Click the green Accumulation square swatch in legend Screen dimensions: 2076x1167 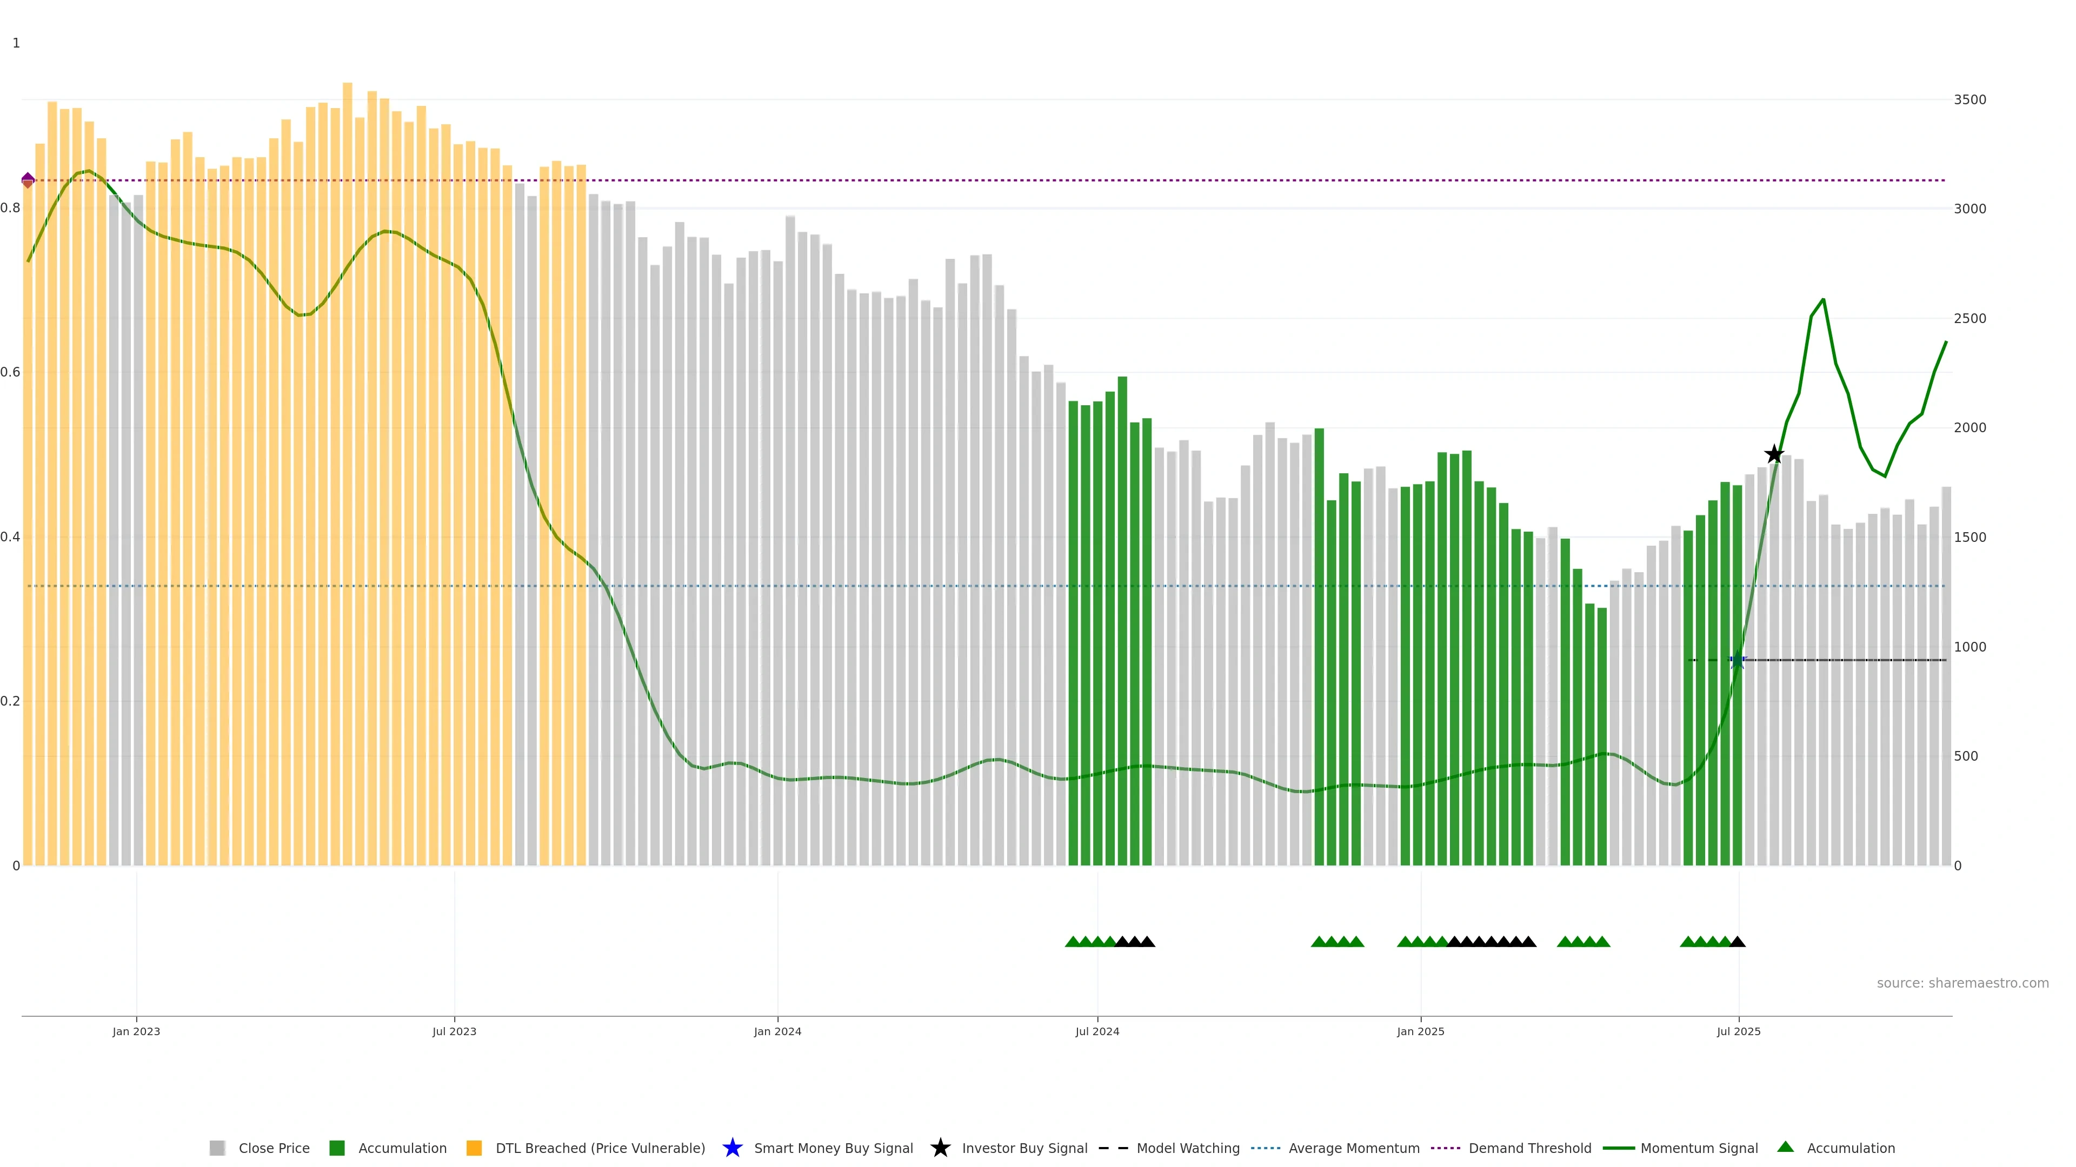point(337,1148)
